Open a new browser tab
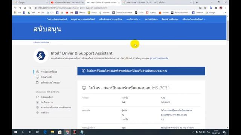The width and height of the screenshot is (241, 135). click(x=197, y=3)
